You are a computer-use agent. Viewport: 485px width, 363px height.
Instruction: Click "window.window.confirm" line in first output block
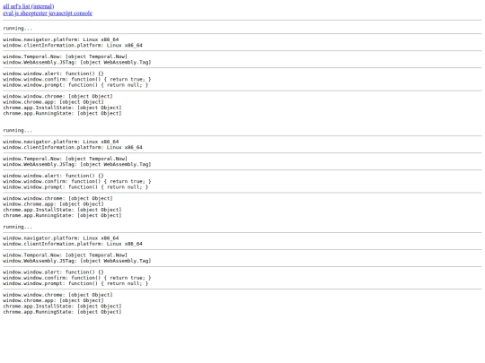(x=77, y=80)
